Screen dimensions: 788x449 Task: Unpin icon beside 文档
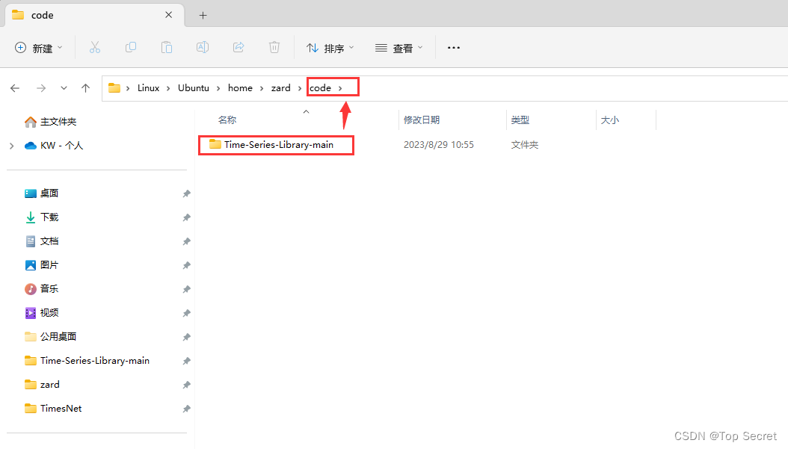[186, 241]
